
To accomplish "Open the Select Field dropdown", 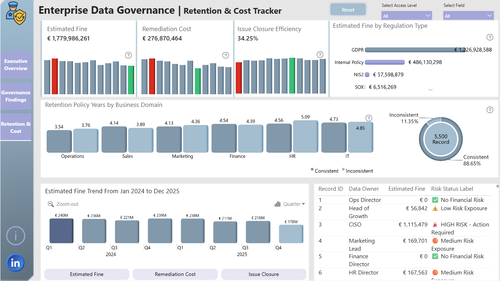I will 468,16.
